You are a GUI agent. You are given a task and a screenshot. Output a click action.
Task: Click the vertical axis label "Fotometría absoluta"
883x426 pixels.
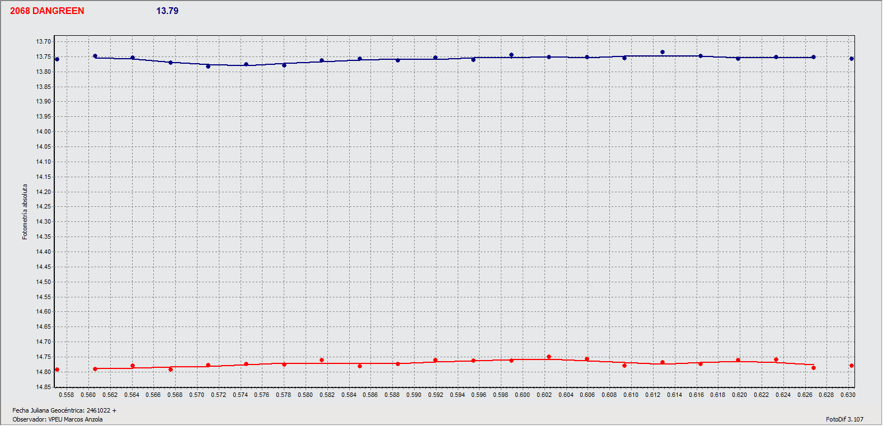tap(25, 212)
